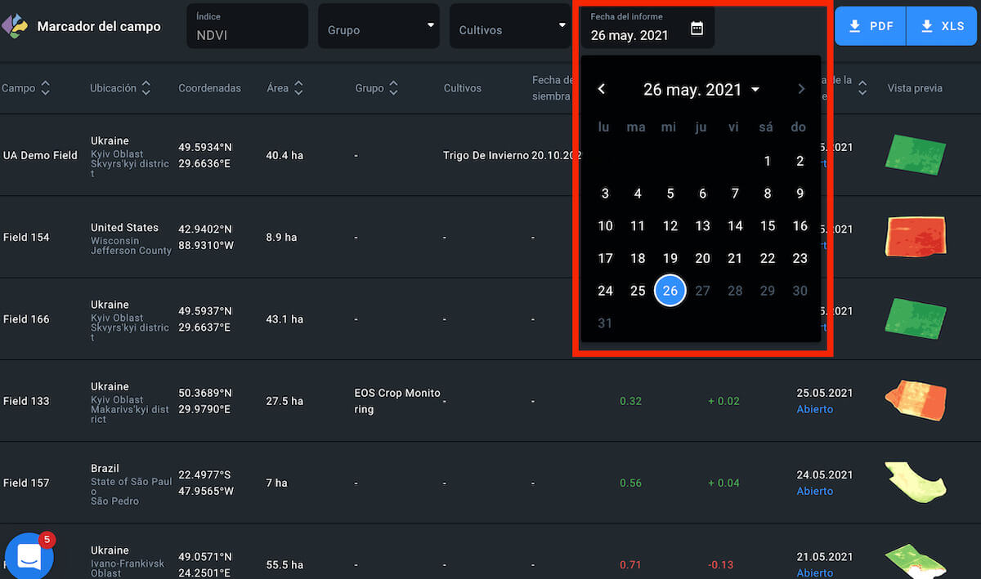981x579 pixels.
Task: Click the EOS app logo
Action: [x=15, y=26]
